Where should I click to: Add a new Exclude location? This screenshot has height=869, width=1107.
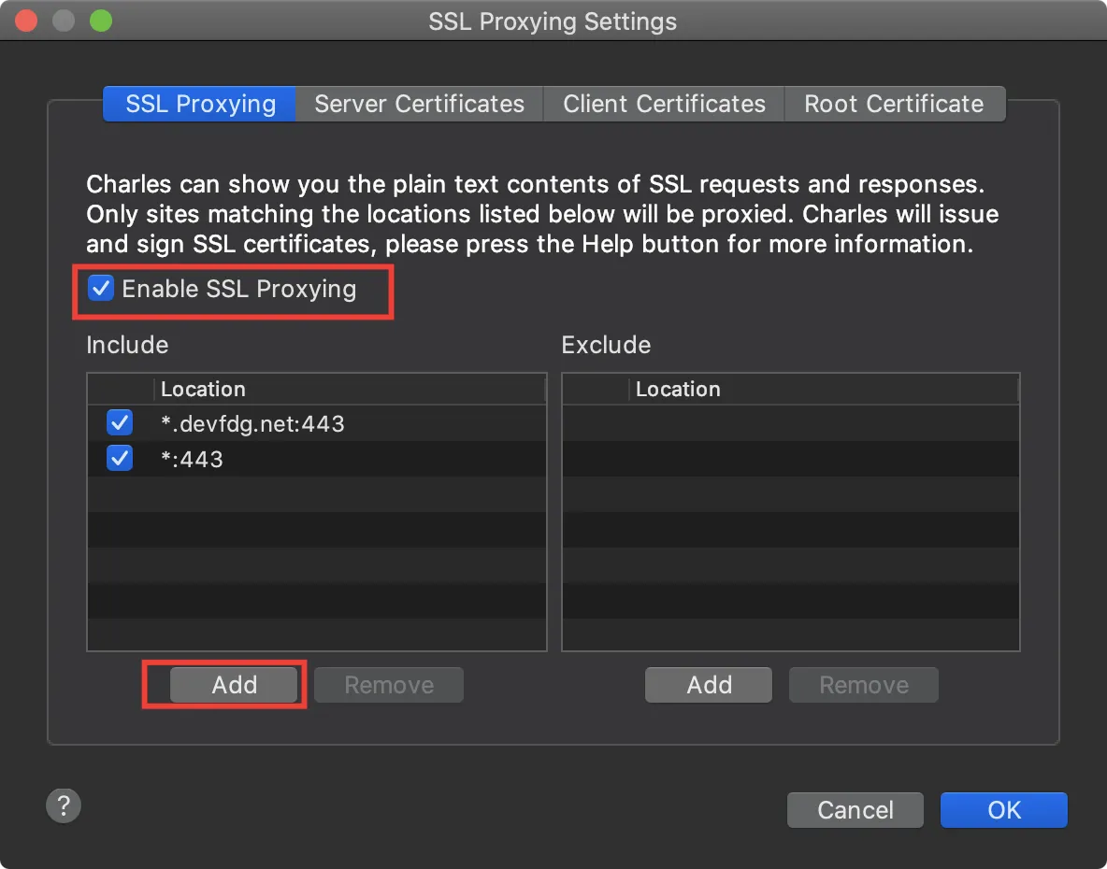(709, 685)
